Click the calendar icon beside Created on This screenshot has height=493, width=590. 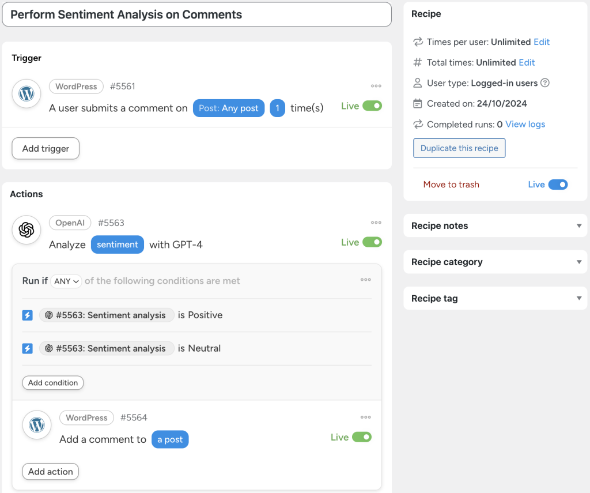coord(417,103)
